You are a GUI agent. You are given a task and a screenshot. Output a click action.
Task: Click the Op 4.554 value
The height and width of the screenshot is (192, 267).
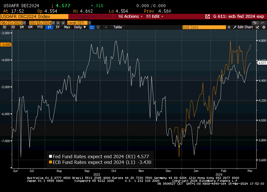pyautogui.click(x=47, y=11)
